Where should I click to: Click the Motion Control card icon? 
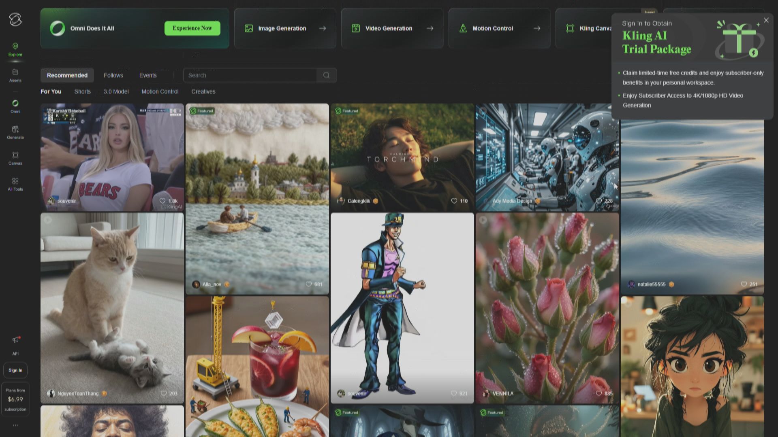pyautogui.click(x=463, y=28)
